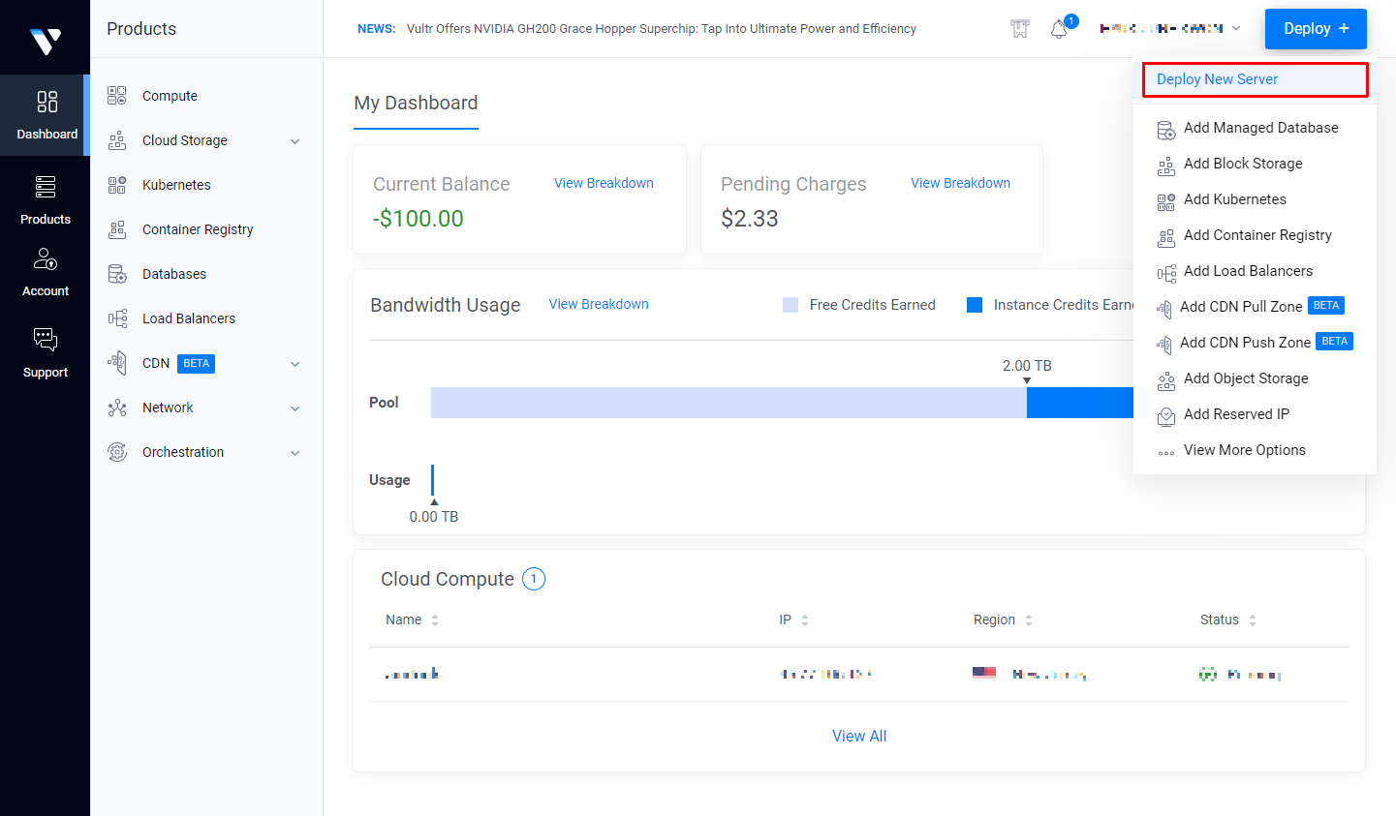Open the Dashboard sidebar icon
The width and height of the screenshot is (1396, 816).
point(47,102)
